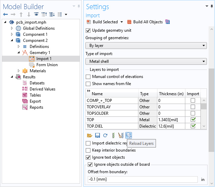Open the Grouping of geometries dropdown
The height and width of the screenshot is (187, 215).
pyautogui.click(x=146, y=46)
